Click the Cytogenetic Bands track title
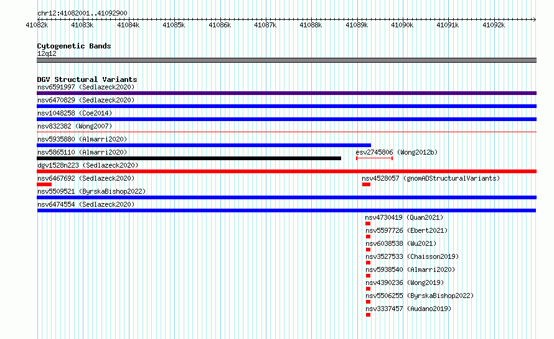The image size is (554, 339). pyautogui.click(x=74, y=46)
